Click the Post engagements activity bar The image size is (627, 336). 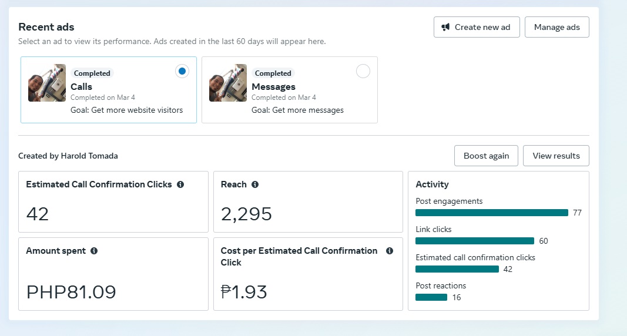pyautogui.click(x=491, y=213)
